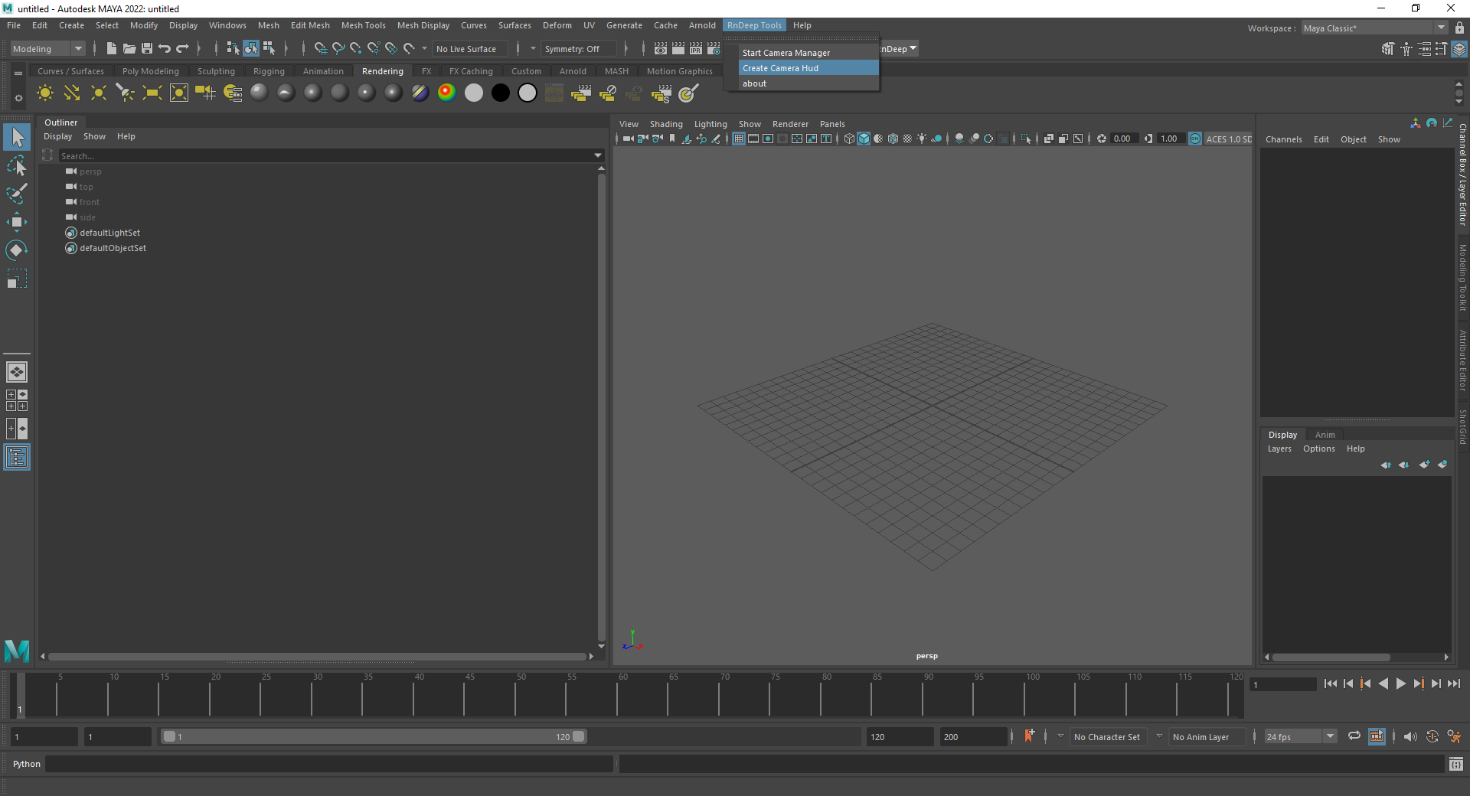Create an ambient light from the shelf

click(45, 93)
